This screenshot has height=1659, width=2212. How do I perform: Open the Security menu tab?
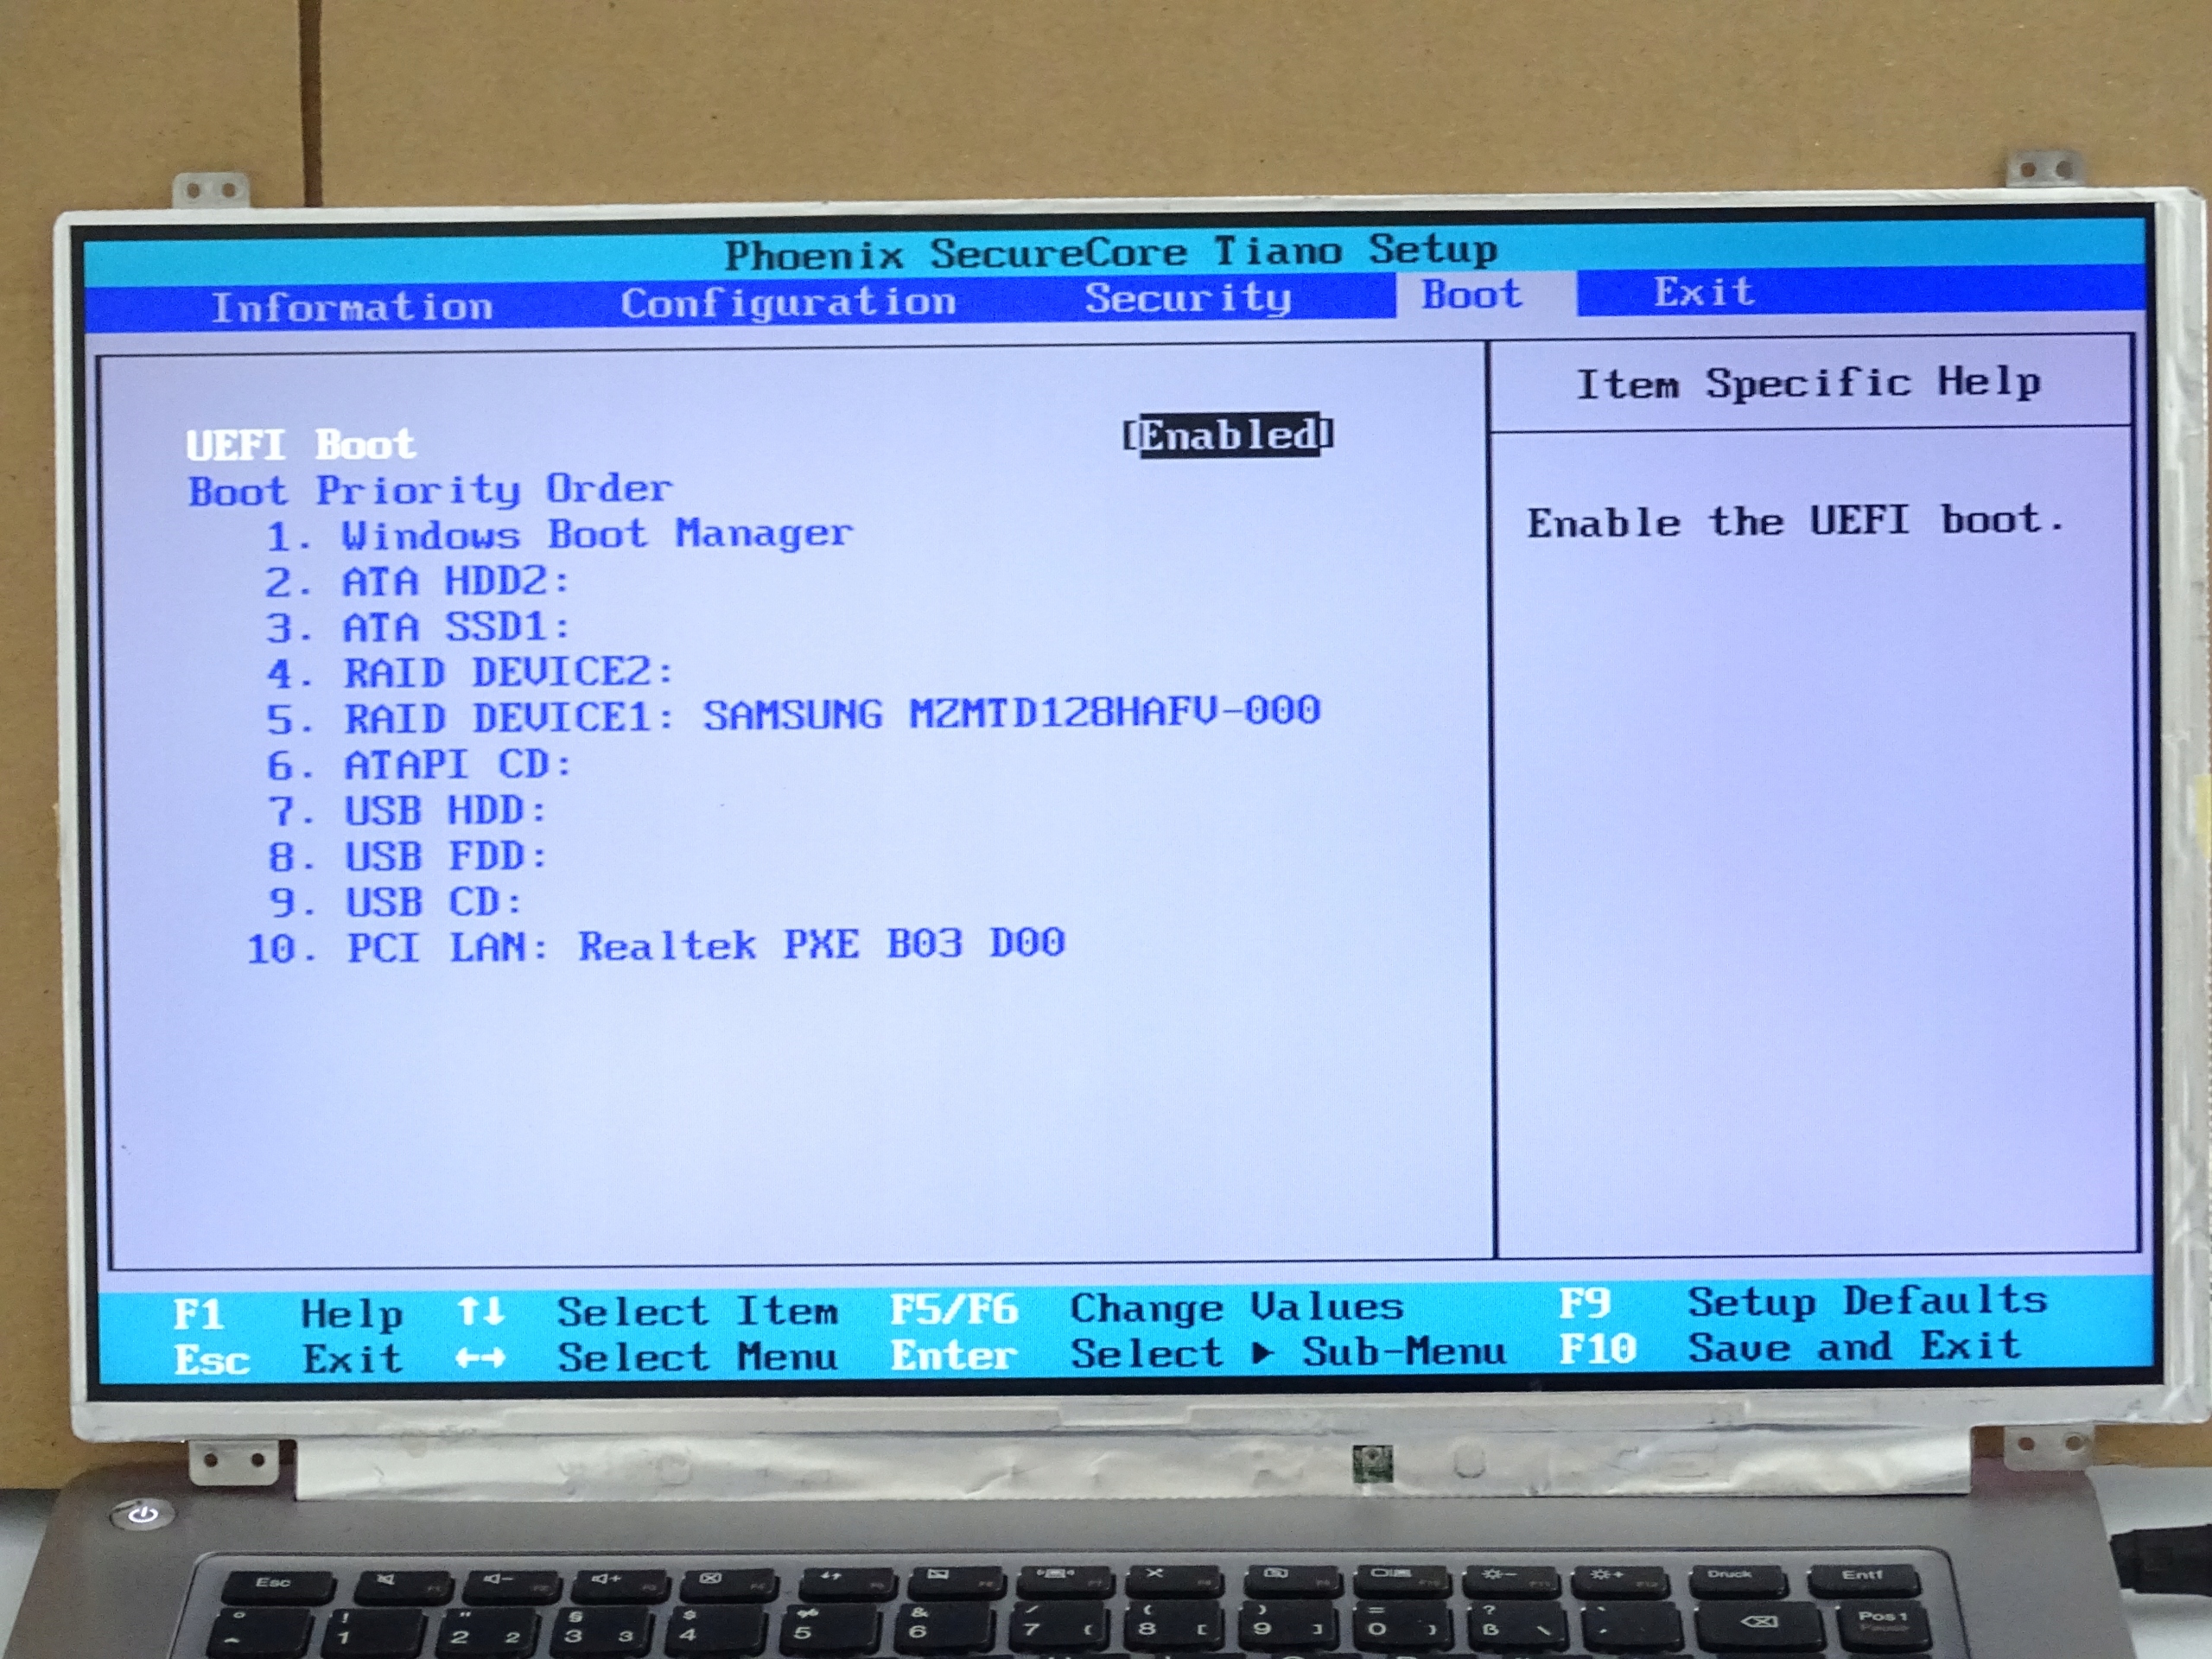[x=1188, y=298]
